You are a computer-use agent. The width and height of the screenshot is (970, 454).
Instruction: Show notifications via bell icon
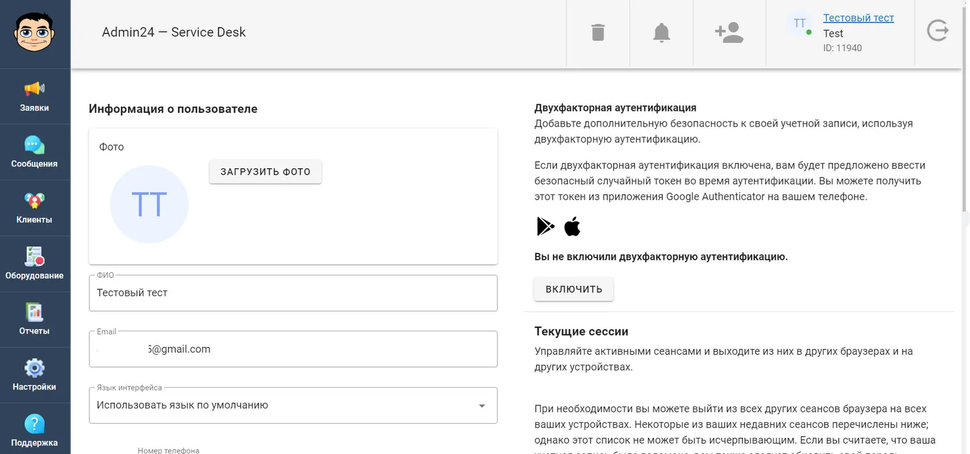pos(662,32)
